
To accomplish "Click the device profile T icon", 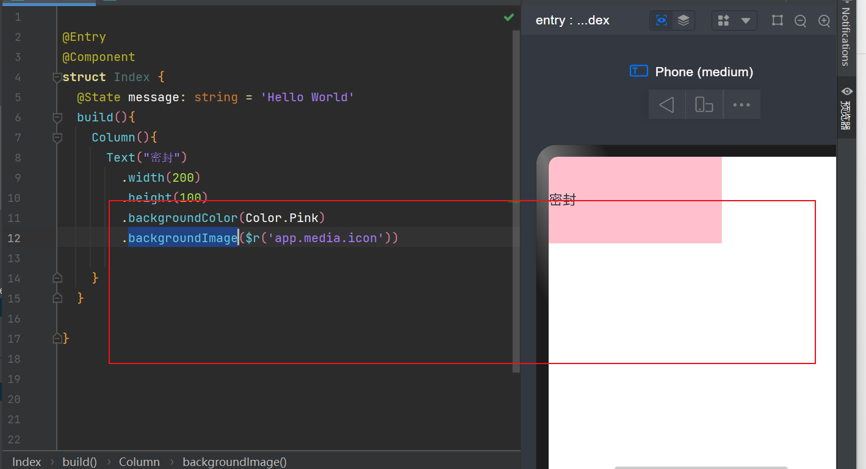I will pyautogui.click(x=638, y=71).
